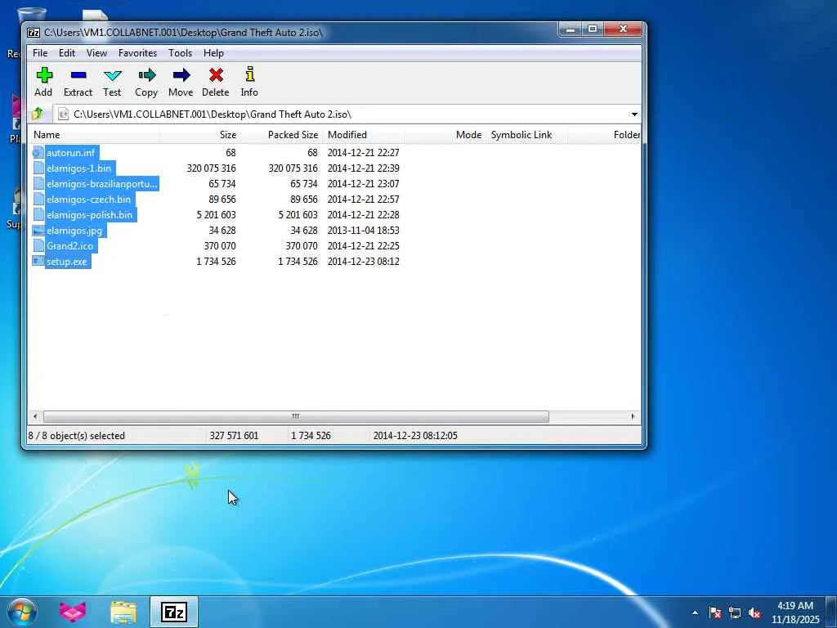837x628 pixels.
Task: Show hidden tray icons arrow
Action: pos(695,613)
